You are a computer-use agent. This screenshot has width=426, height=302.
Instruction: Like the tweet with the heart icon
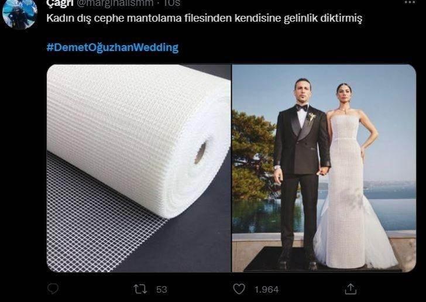coord(239,289)
